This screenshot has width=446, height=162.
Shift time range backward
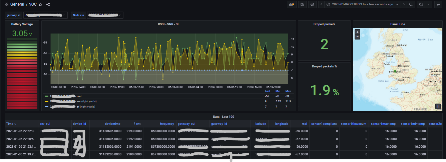(321, 4)
